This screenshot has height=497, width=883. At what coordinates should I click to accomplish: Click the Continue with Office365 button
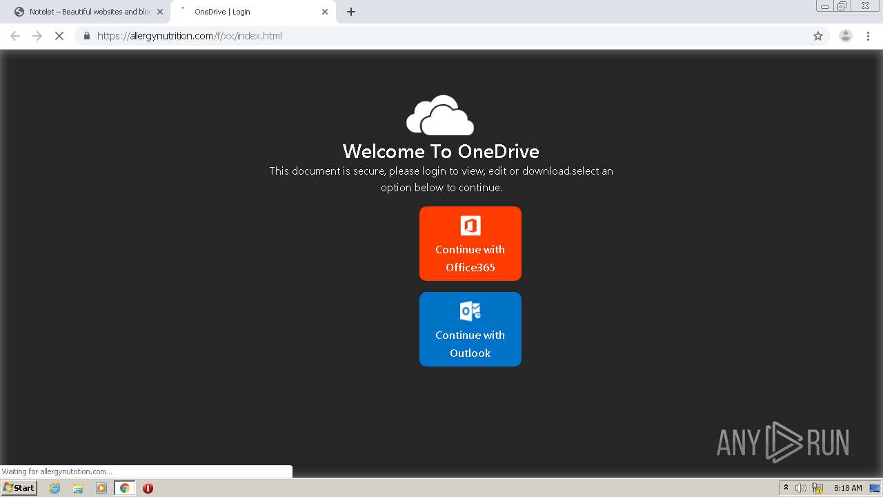[470, 244]
